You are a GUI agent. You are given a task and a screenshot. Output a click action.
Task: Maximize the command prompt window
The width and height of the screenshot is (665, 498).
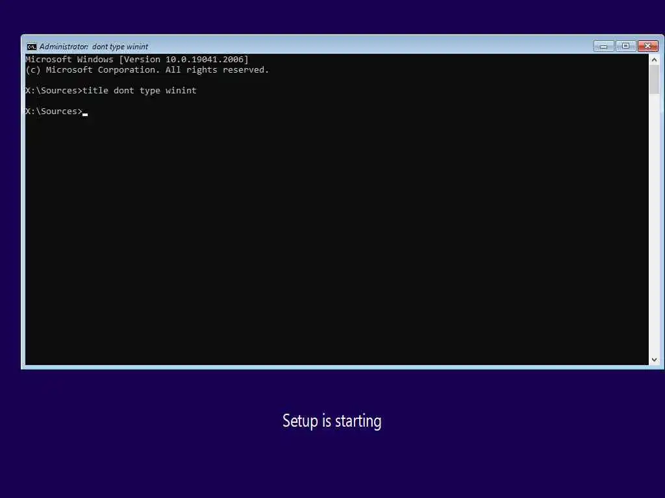pos(625,46)
